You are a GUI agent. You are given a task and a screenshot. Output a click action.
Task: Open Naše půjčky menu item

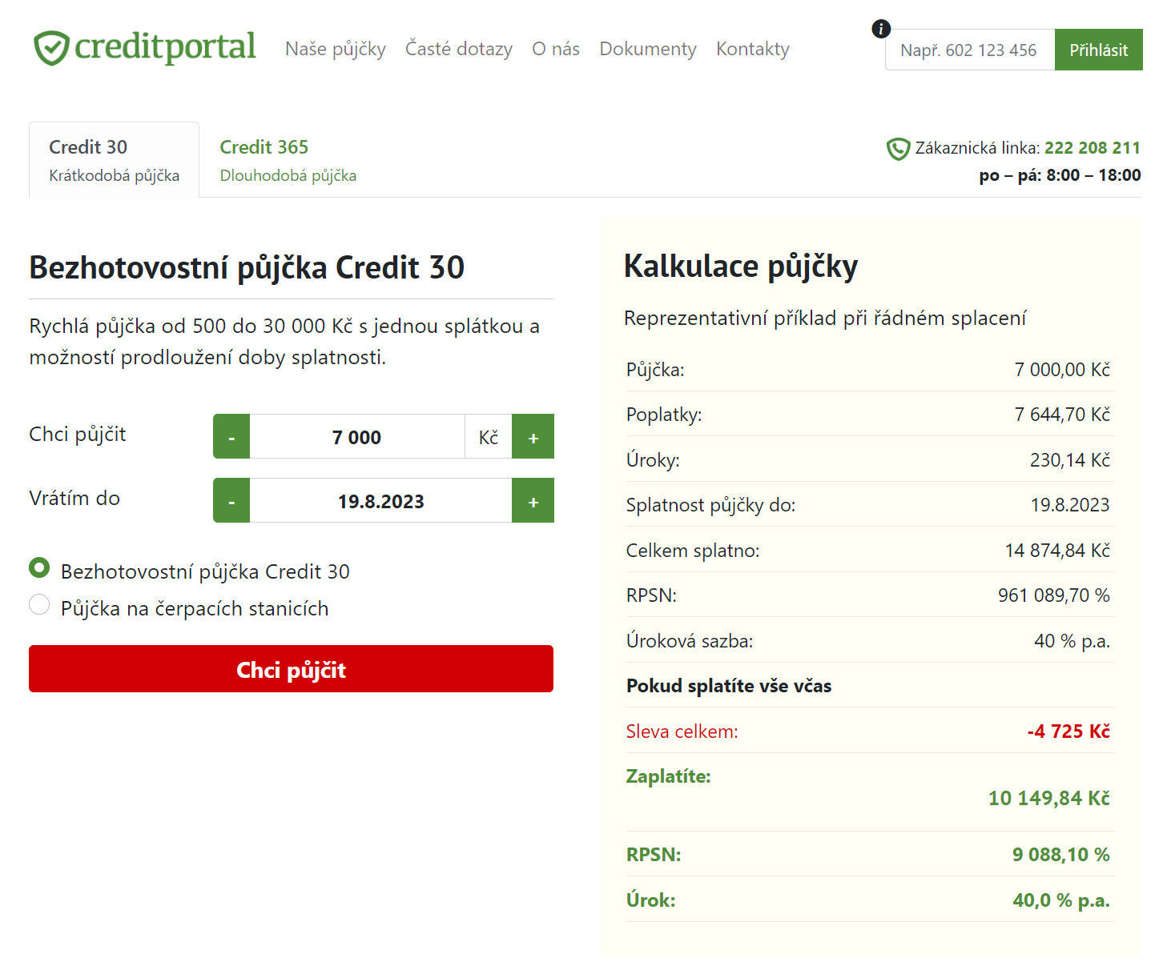coord(335,50)
